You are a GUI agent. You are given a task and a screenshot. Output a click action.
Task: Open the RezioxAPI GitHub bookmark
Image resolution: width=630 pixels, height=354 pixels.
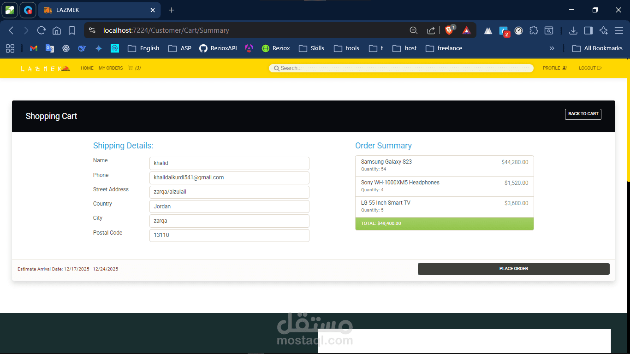point(218,48)
